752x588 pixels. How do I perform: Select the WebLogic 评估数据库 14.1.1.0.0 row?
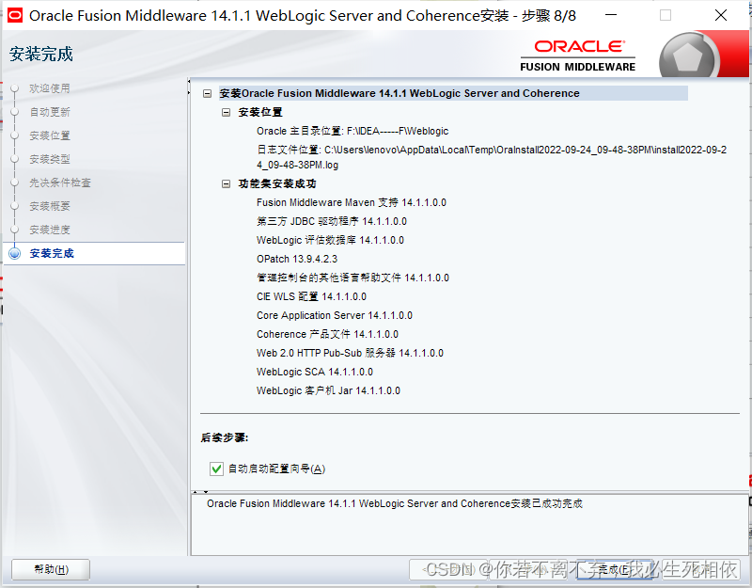pyautogui.click(x=330, y=240)
